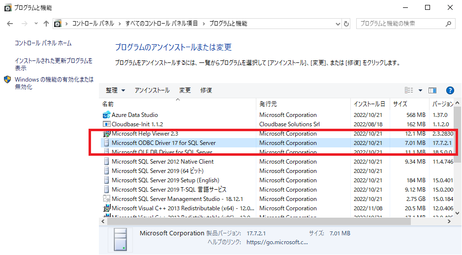The image size is (462, 255).
Task: Click the Forward navigation arrow
Action: [25, 24]
